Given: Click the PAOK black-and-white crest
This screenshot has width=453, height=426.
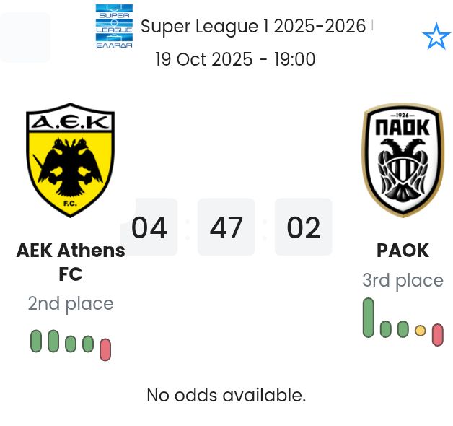Looking at the screenshot, I should [x=403, y=160].
